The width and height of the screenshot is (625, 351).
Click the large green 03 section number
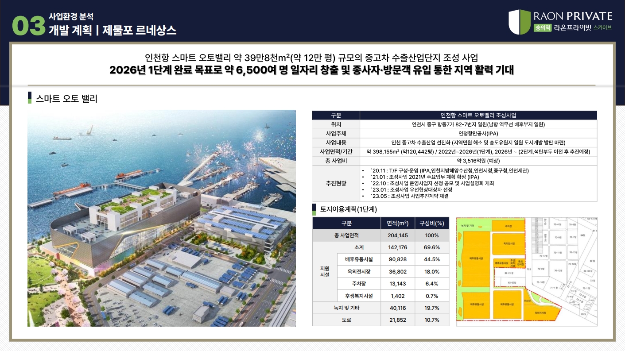[x=29, y=26]
